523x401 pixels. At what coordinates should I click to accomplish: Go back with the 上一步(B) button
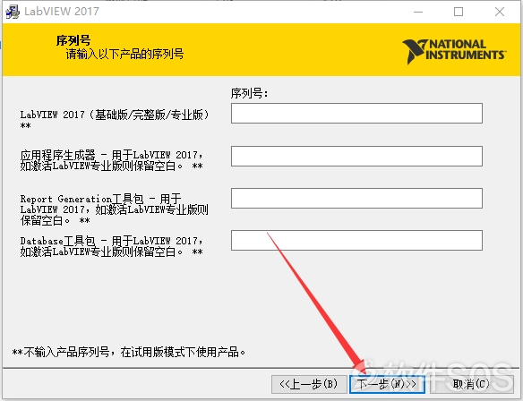[309, 384]
